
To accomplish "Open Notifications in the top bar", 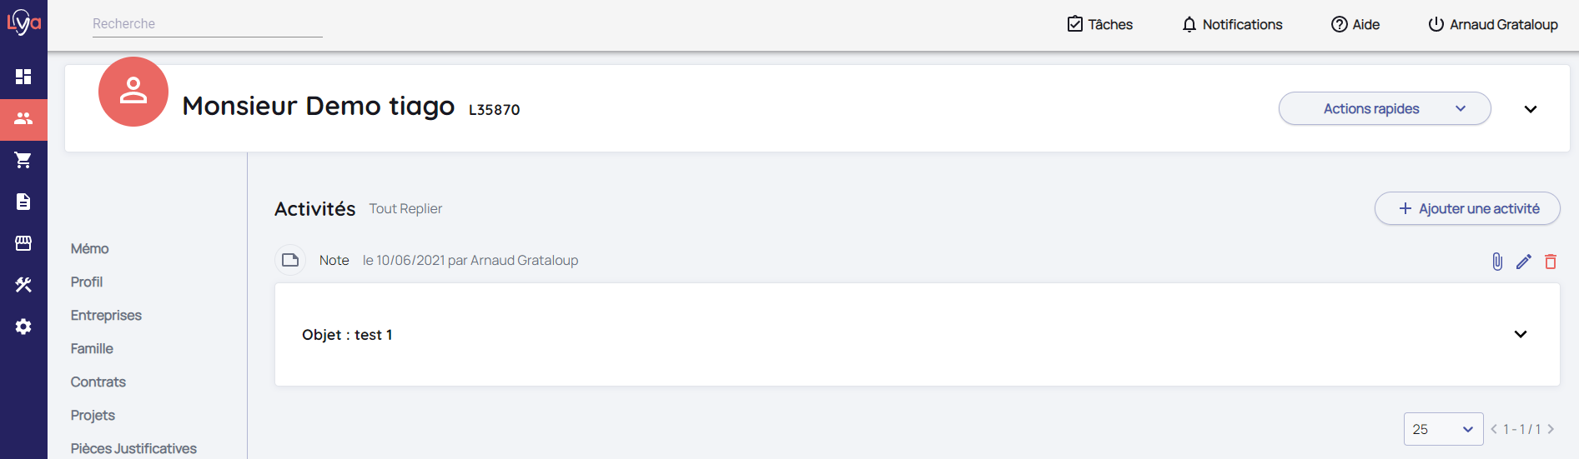I will tap(1232, 25).
